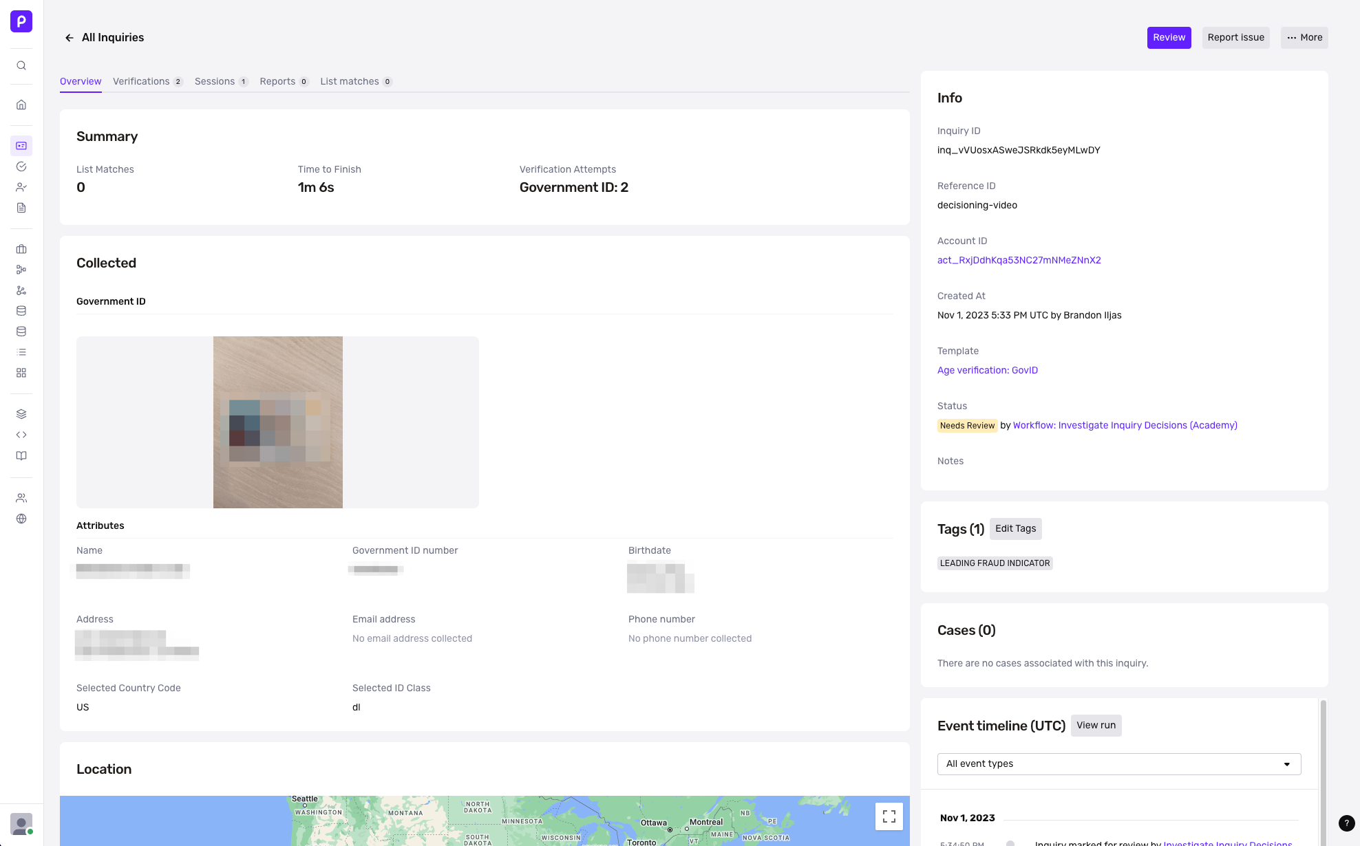Open the stacked layers sidebar icon
Screen dimensions: 1360x846
(x=21, y=414)
